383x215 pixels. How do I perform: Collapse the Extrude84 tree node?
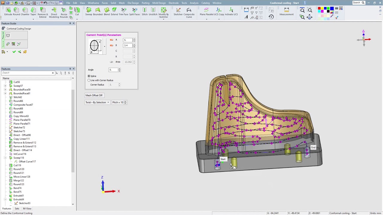click(5, 199)
